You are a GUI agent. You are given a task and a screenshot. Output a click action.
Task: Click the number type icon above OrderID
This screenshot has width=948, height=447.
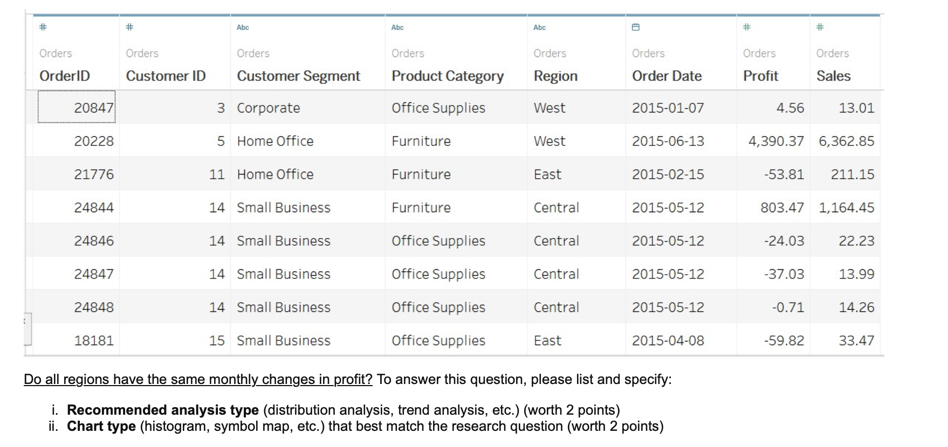tap(43, 27)
